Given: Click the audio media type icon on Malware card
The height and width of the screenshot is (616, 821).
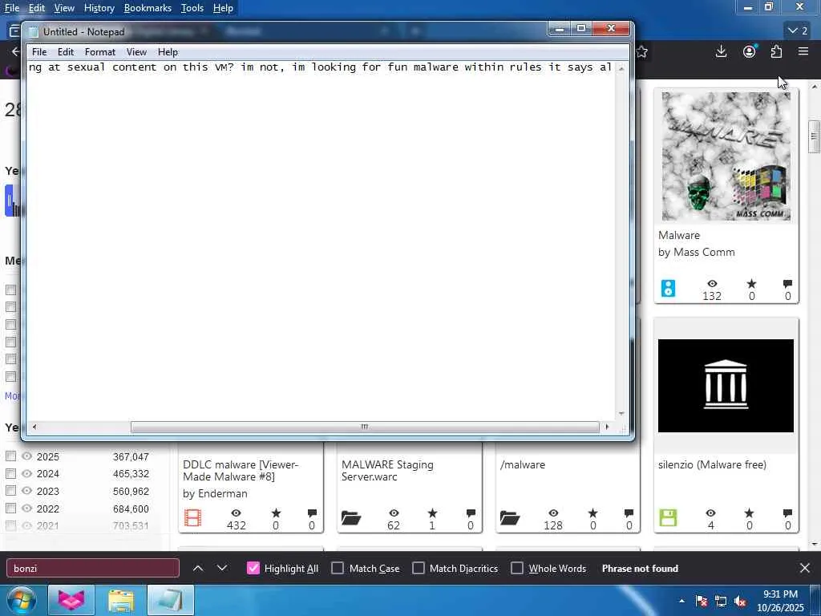Looking at the screenshot, I should coord(668,289).
